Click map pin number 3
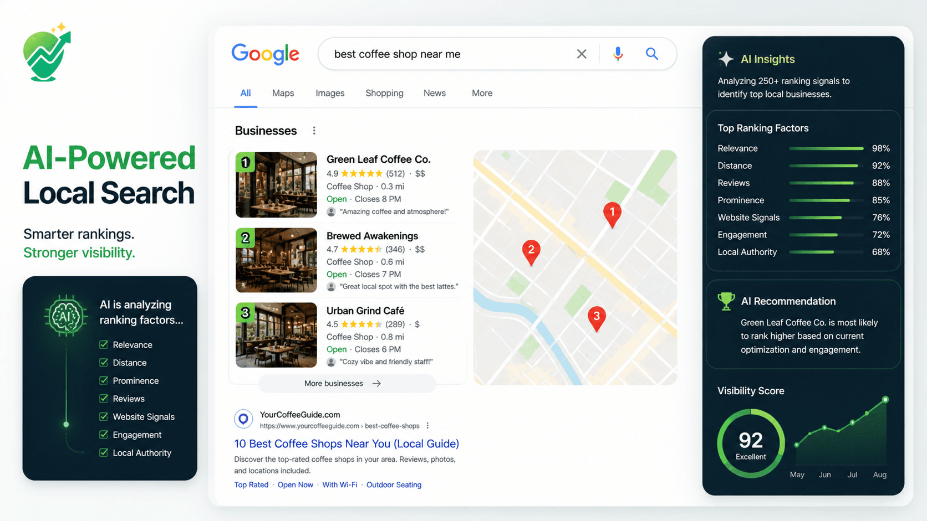The width and height of the screenshot is (927, 521). [x=597, y=319]
